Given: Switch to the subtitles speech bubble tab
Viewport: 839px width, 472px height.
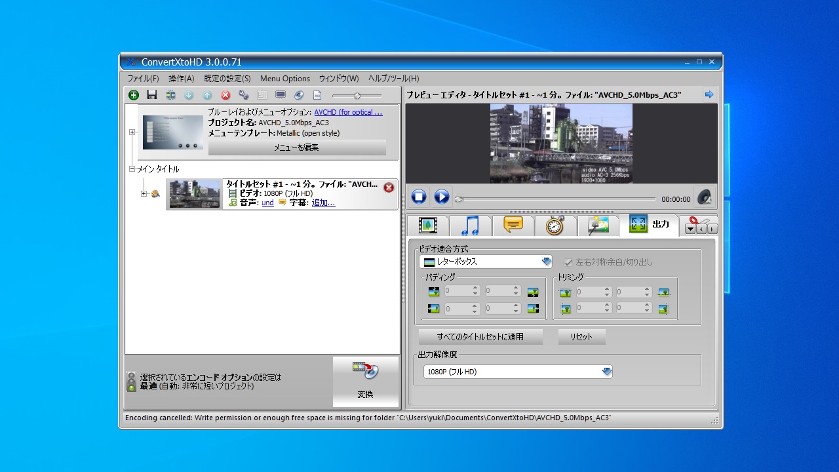Looking at the screenshot, I should click(x=513, y=226).
